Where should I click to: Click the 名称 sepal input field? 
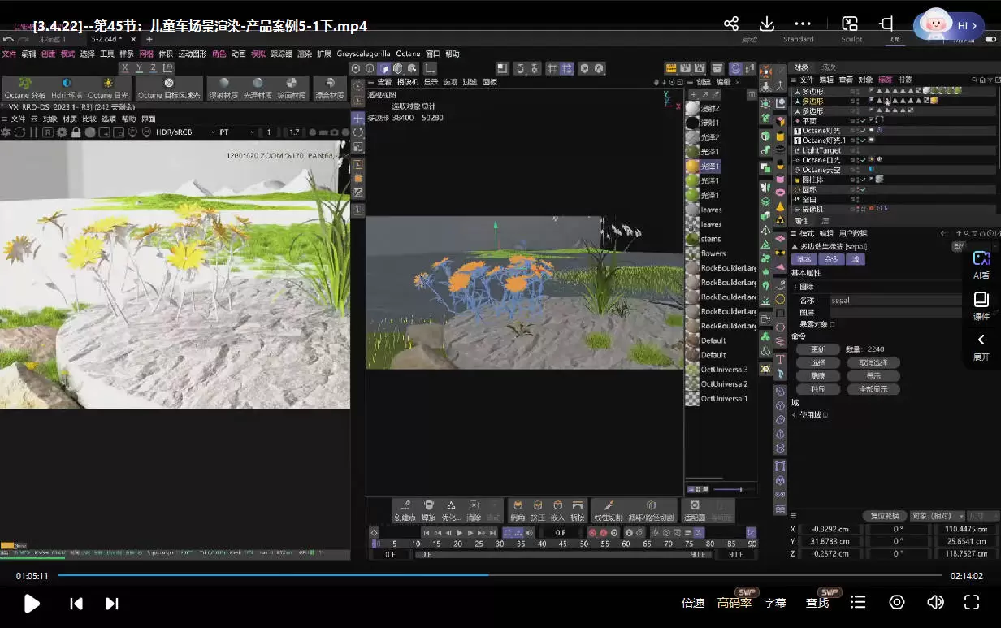pos(897,300)
